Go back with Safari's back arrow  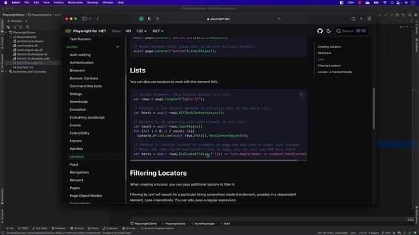click(98, 19)
